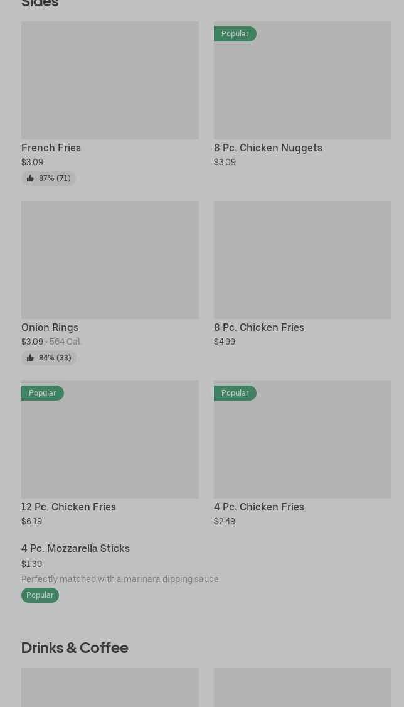Click Popular badge on 12 Pc. Chicken Fries
This screenshot has width=404, height=707.
[42, 393]
